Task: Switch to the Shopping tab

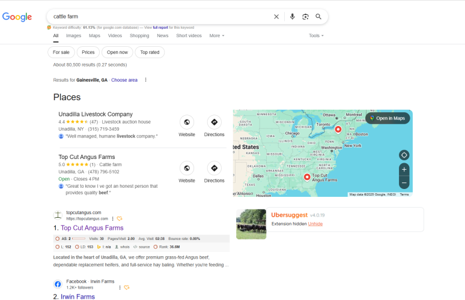Action: point(139,35)
